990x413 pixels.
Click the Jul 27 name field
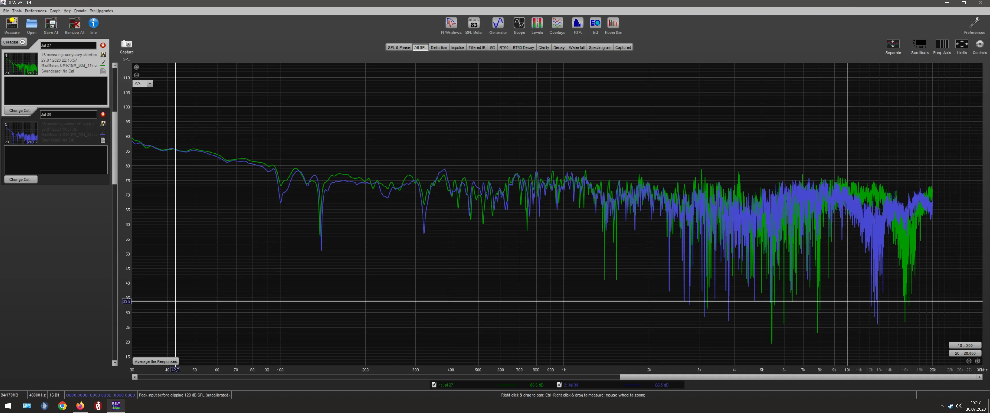coord(69,45)
